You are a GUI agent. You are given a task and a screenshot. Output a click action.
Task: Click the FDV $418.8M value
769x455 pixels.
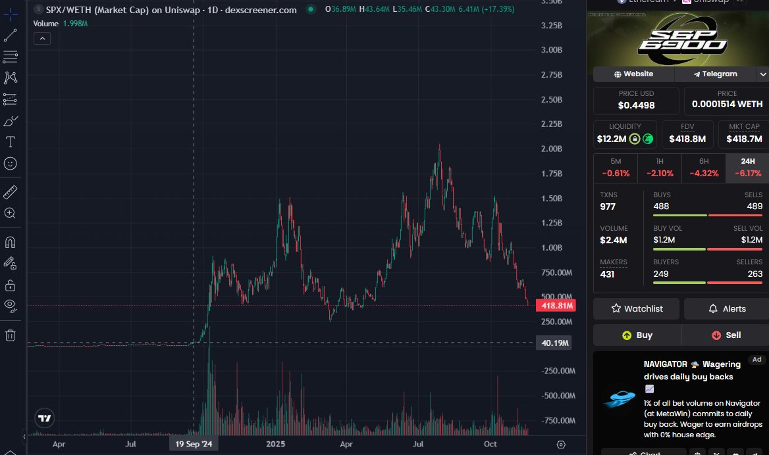click(x=687, y=139)
